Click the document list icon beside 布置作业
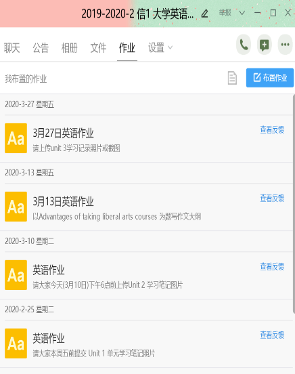Viewport: 295px width, 374px height. pos(232,78)
